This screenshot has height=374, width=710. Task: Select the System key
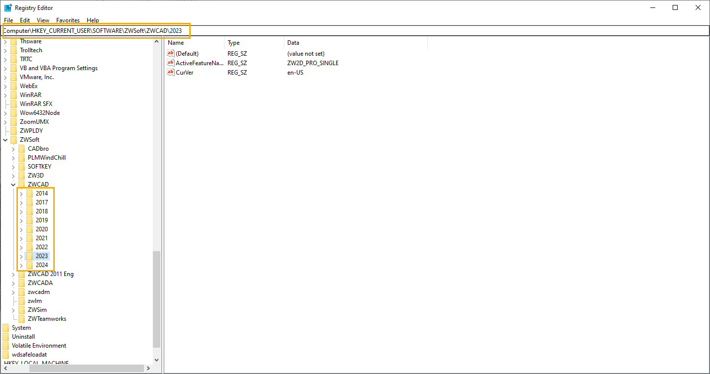pos(21,328)
